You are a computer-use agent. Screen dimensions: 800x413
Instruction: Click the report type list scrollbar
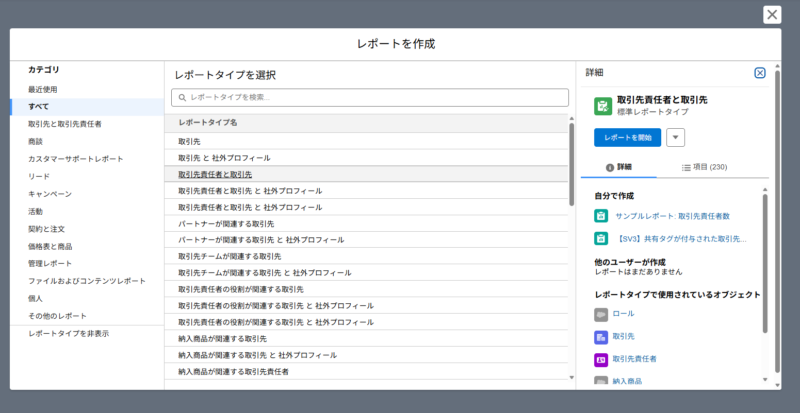point(572,164)
